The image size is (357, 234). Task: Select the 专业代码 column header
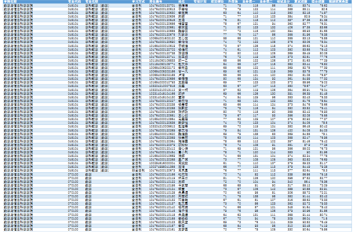pyautogui.click(x=74, y=2)
